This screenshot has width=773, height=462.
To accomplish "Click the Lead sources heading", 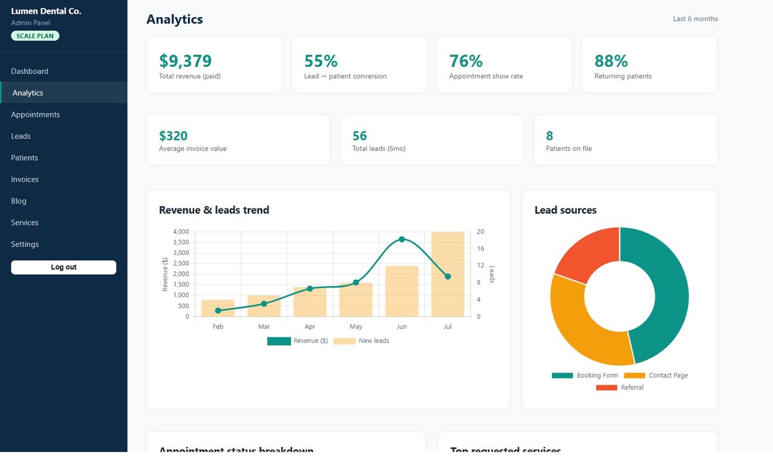I will point(565,210).
